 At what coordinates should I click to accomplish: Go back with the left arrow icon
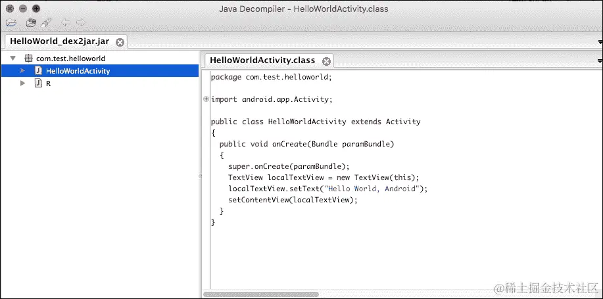coord(66,23)
